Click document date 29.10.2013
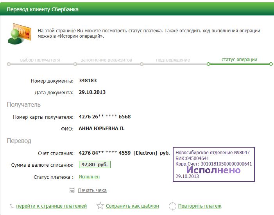This screenshot has width=274, height=215. tap(92, 92)
